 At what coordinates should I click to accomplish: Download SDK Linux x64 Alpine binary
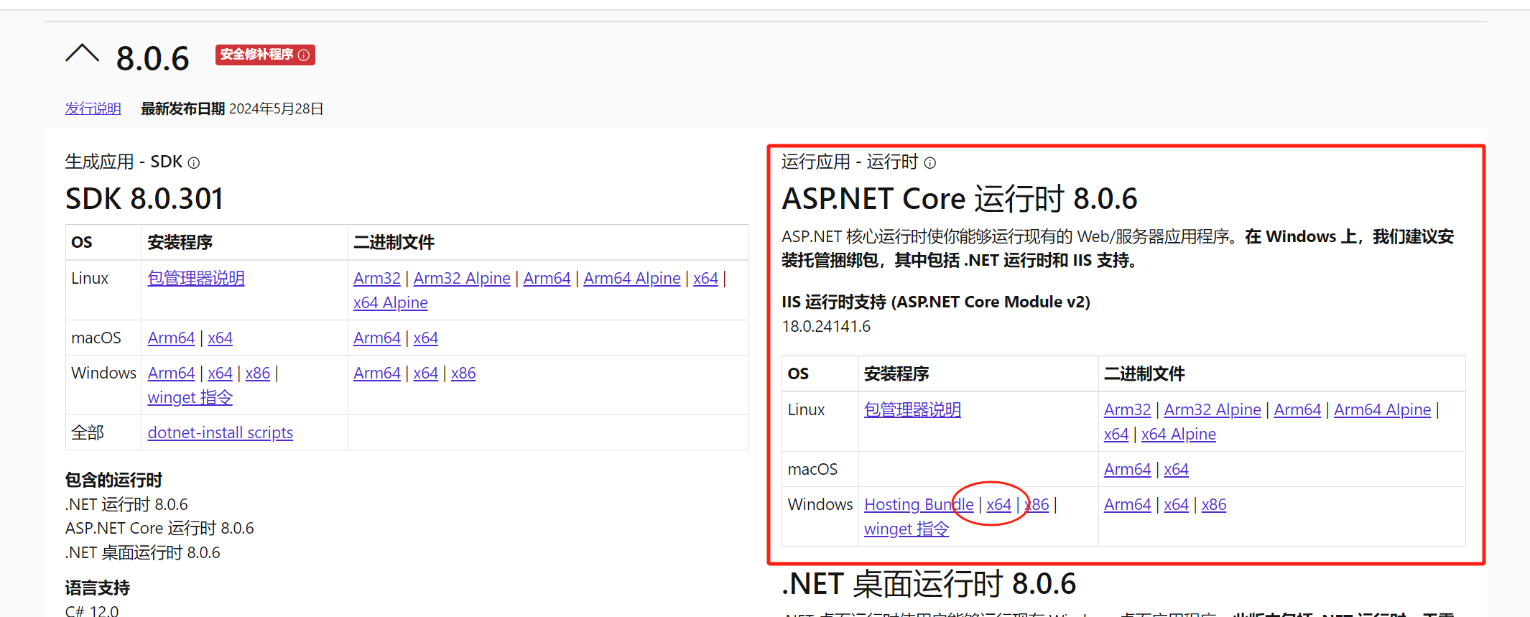(x=391, y=302)
